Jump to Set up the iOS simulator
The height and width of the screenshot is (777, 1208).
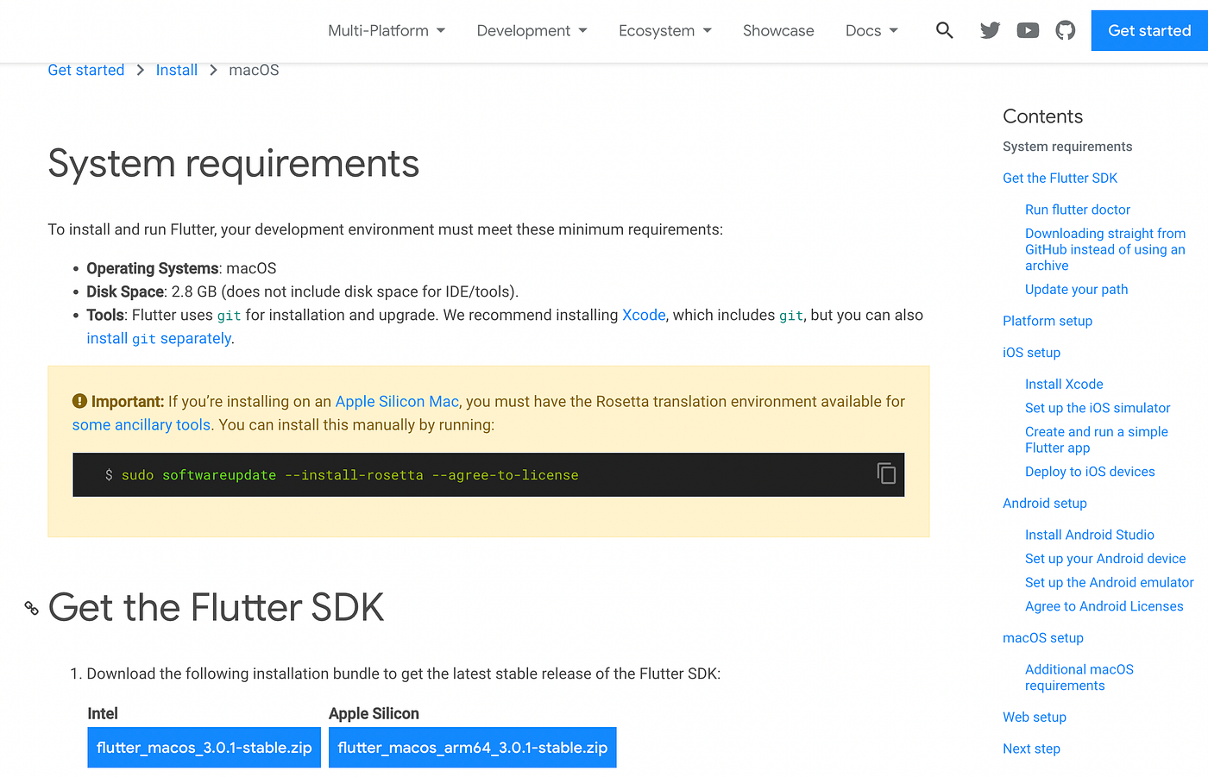1098,408
